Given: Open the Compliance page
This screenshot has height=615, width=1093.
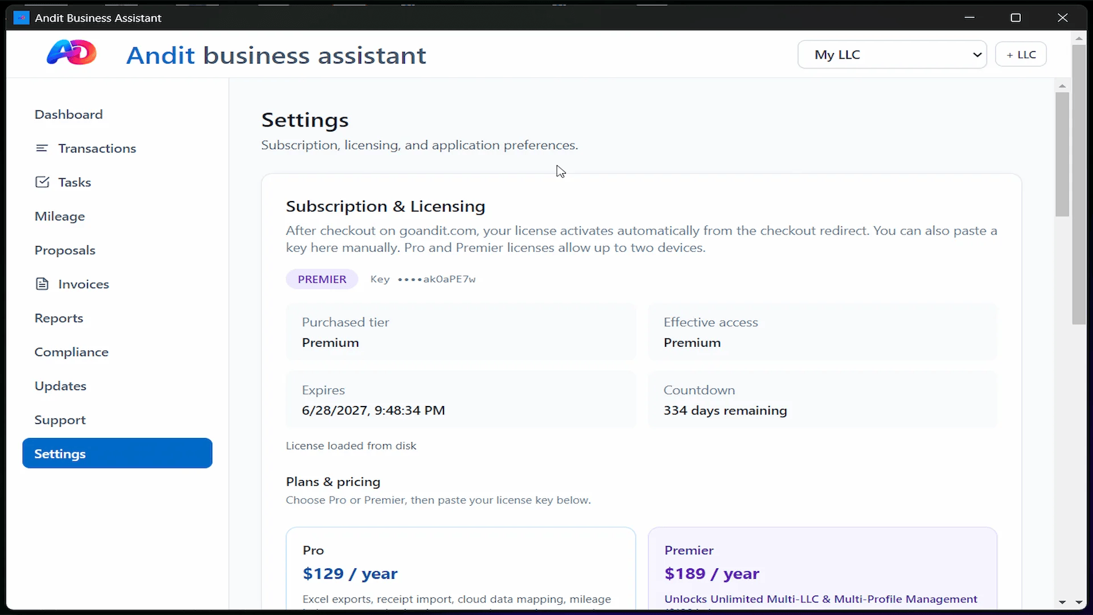Looking at the screenshot, I should [x=71, y=352].
